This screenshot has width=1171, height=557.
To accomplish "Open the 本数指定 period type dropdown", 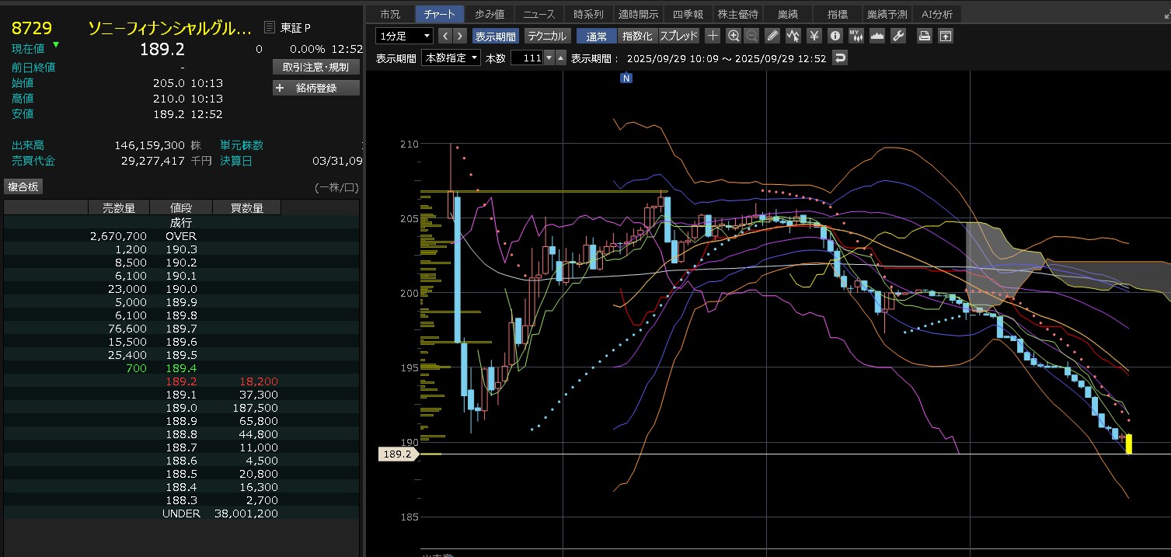I will point(451,58).
